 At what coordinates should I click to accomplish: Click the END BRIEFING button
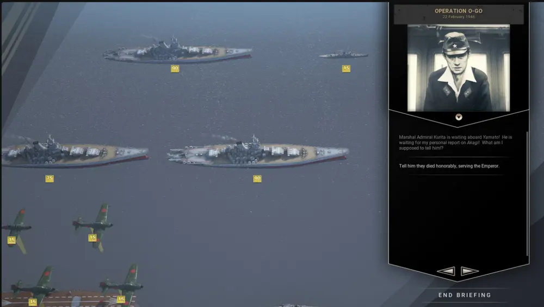click(x=465, y=295)
